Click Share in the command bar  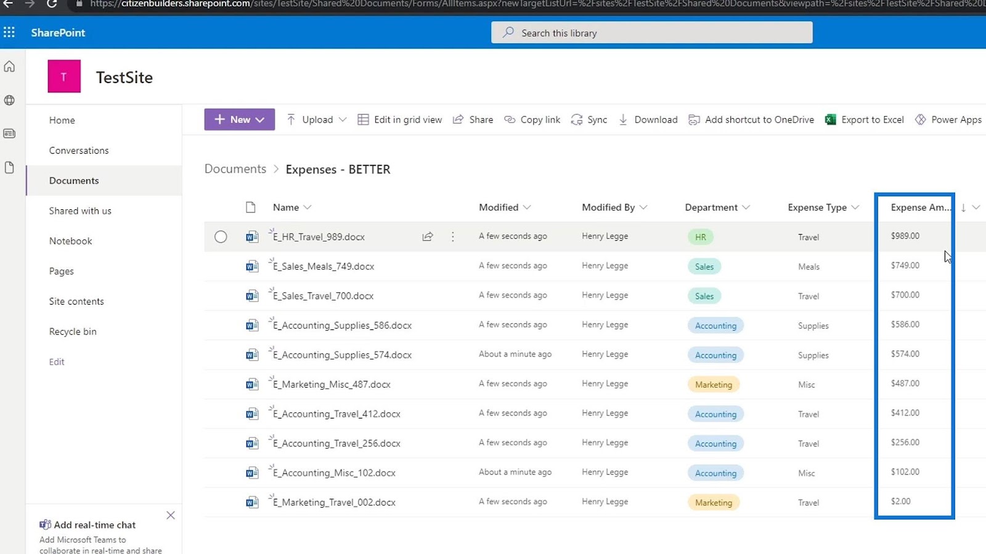473,119
